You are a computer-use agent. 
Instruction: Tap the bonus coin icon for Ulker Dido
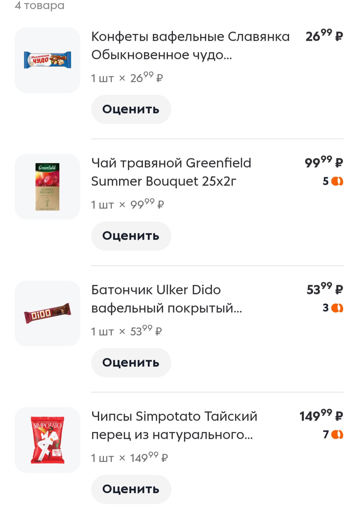(337, 308)
